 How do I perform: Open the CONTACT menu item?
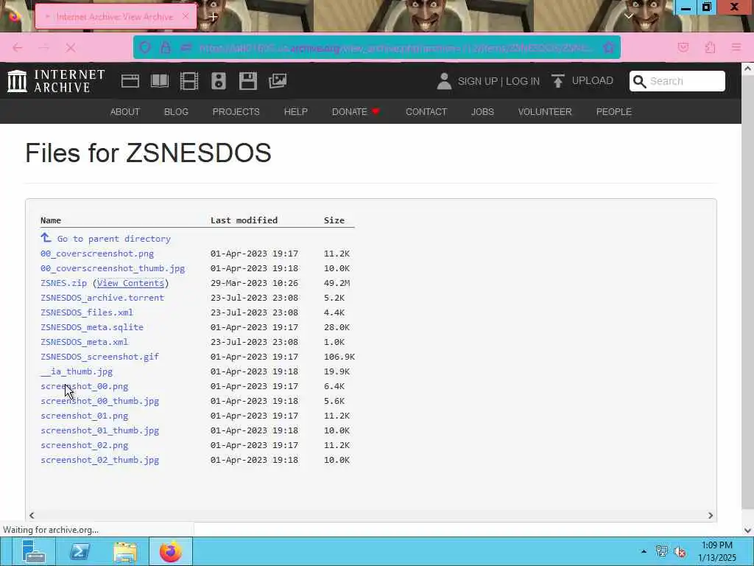click(x=426, y=112)
